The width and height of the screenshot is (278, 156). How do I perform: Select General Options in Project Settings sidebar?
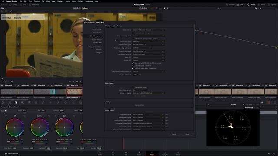96,39
